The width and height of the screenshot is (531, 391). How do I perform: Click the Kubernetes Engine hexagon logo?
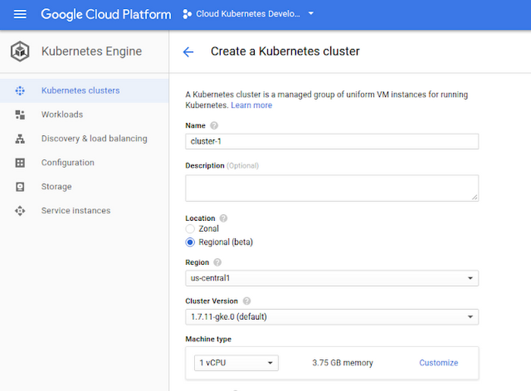[x=20, y=51]
